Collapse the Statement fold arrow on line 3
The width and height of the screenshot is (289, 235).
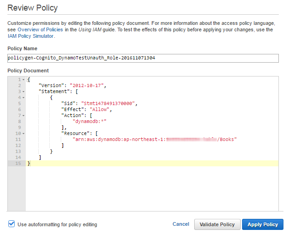[x=23, y=92]
